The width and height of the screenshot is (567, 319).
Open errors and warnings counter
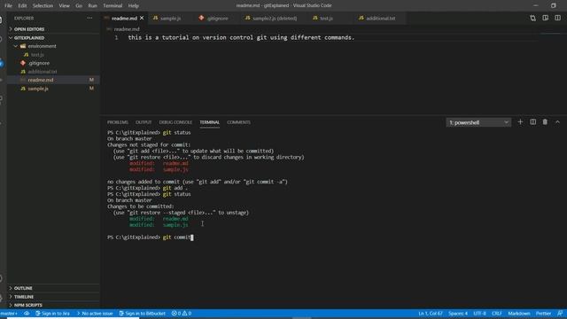coord(182,314)
